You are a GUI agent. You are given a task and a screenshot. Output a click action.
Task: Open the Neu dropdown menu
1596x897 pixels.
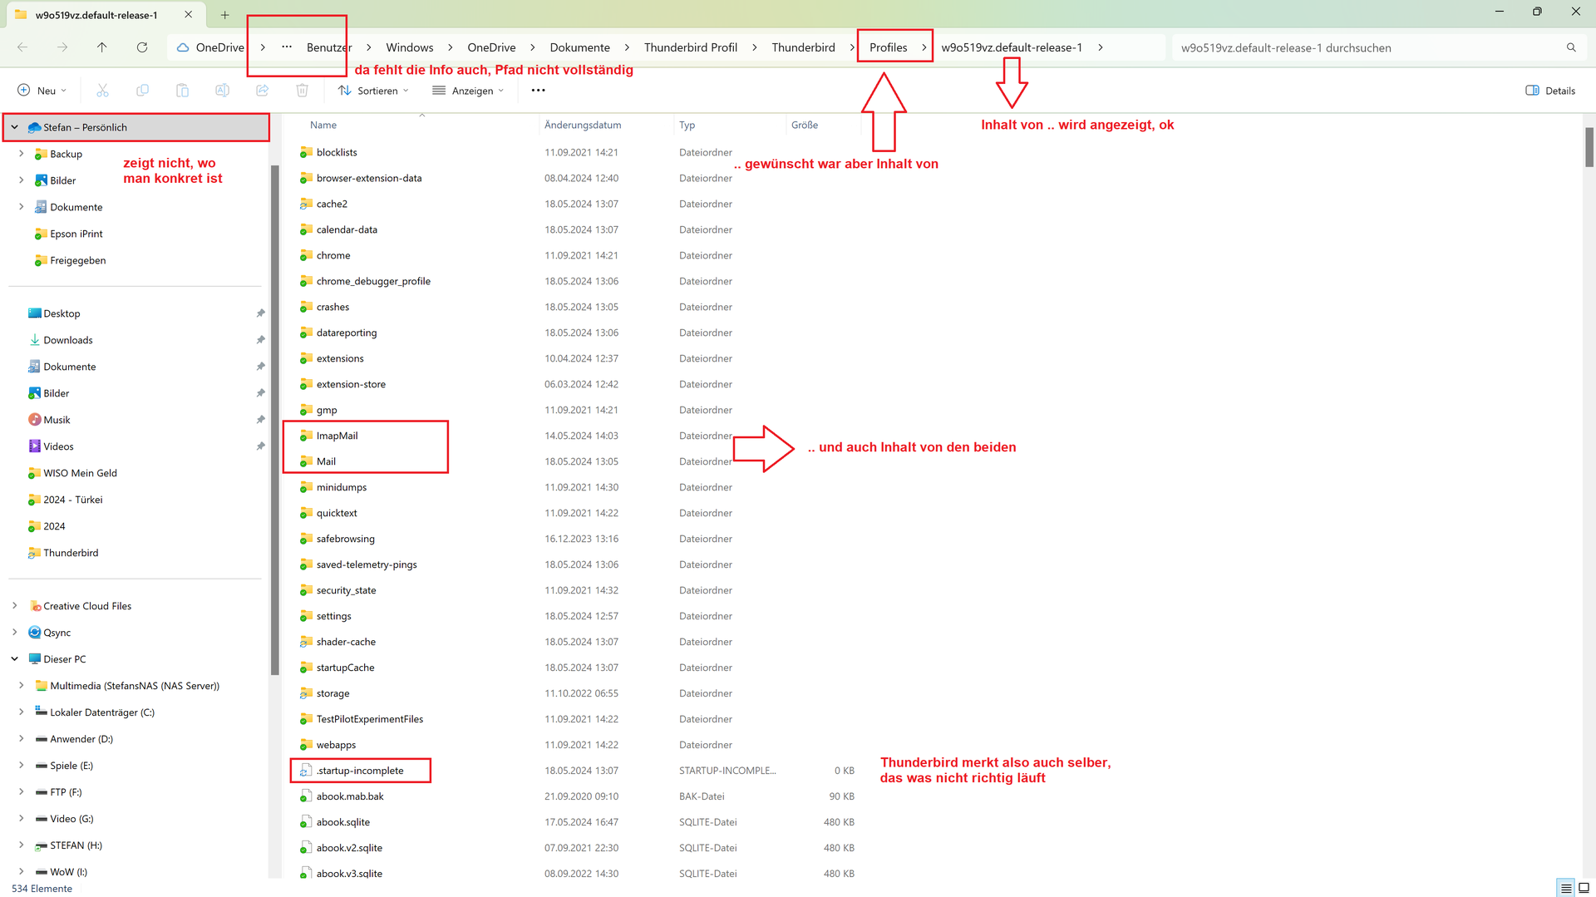pyautogui.click(x=42, y=91)
